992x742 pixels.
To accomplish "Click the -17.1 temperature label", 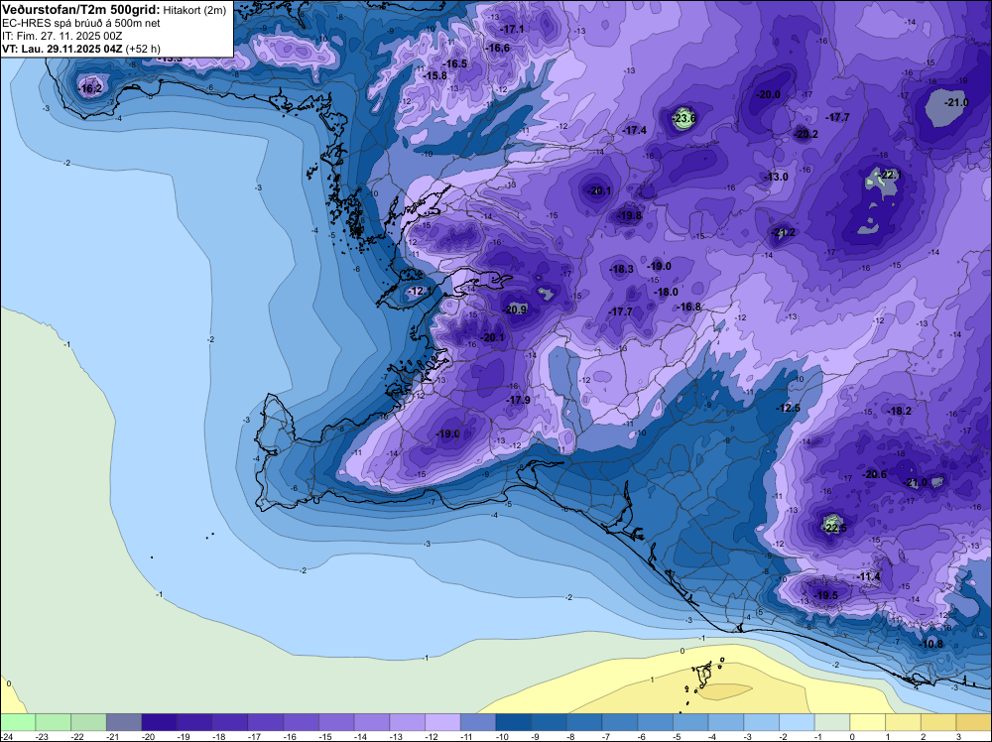I will (x=513, y=29).
